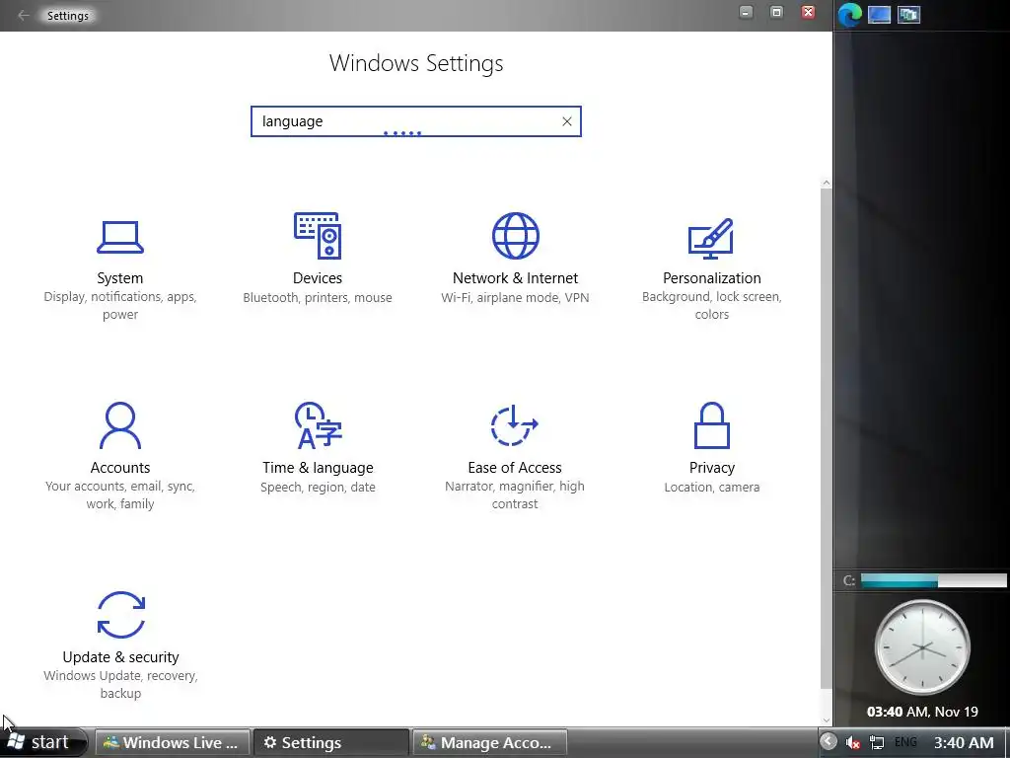
Task: Switch to Windows Live taskbar item
Action: coord(173,742)
